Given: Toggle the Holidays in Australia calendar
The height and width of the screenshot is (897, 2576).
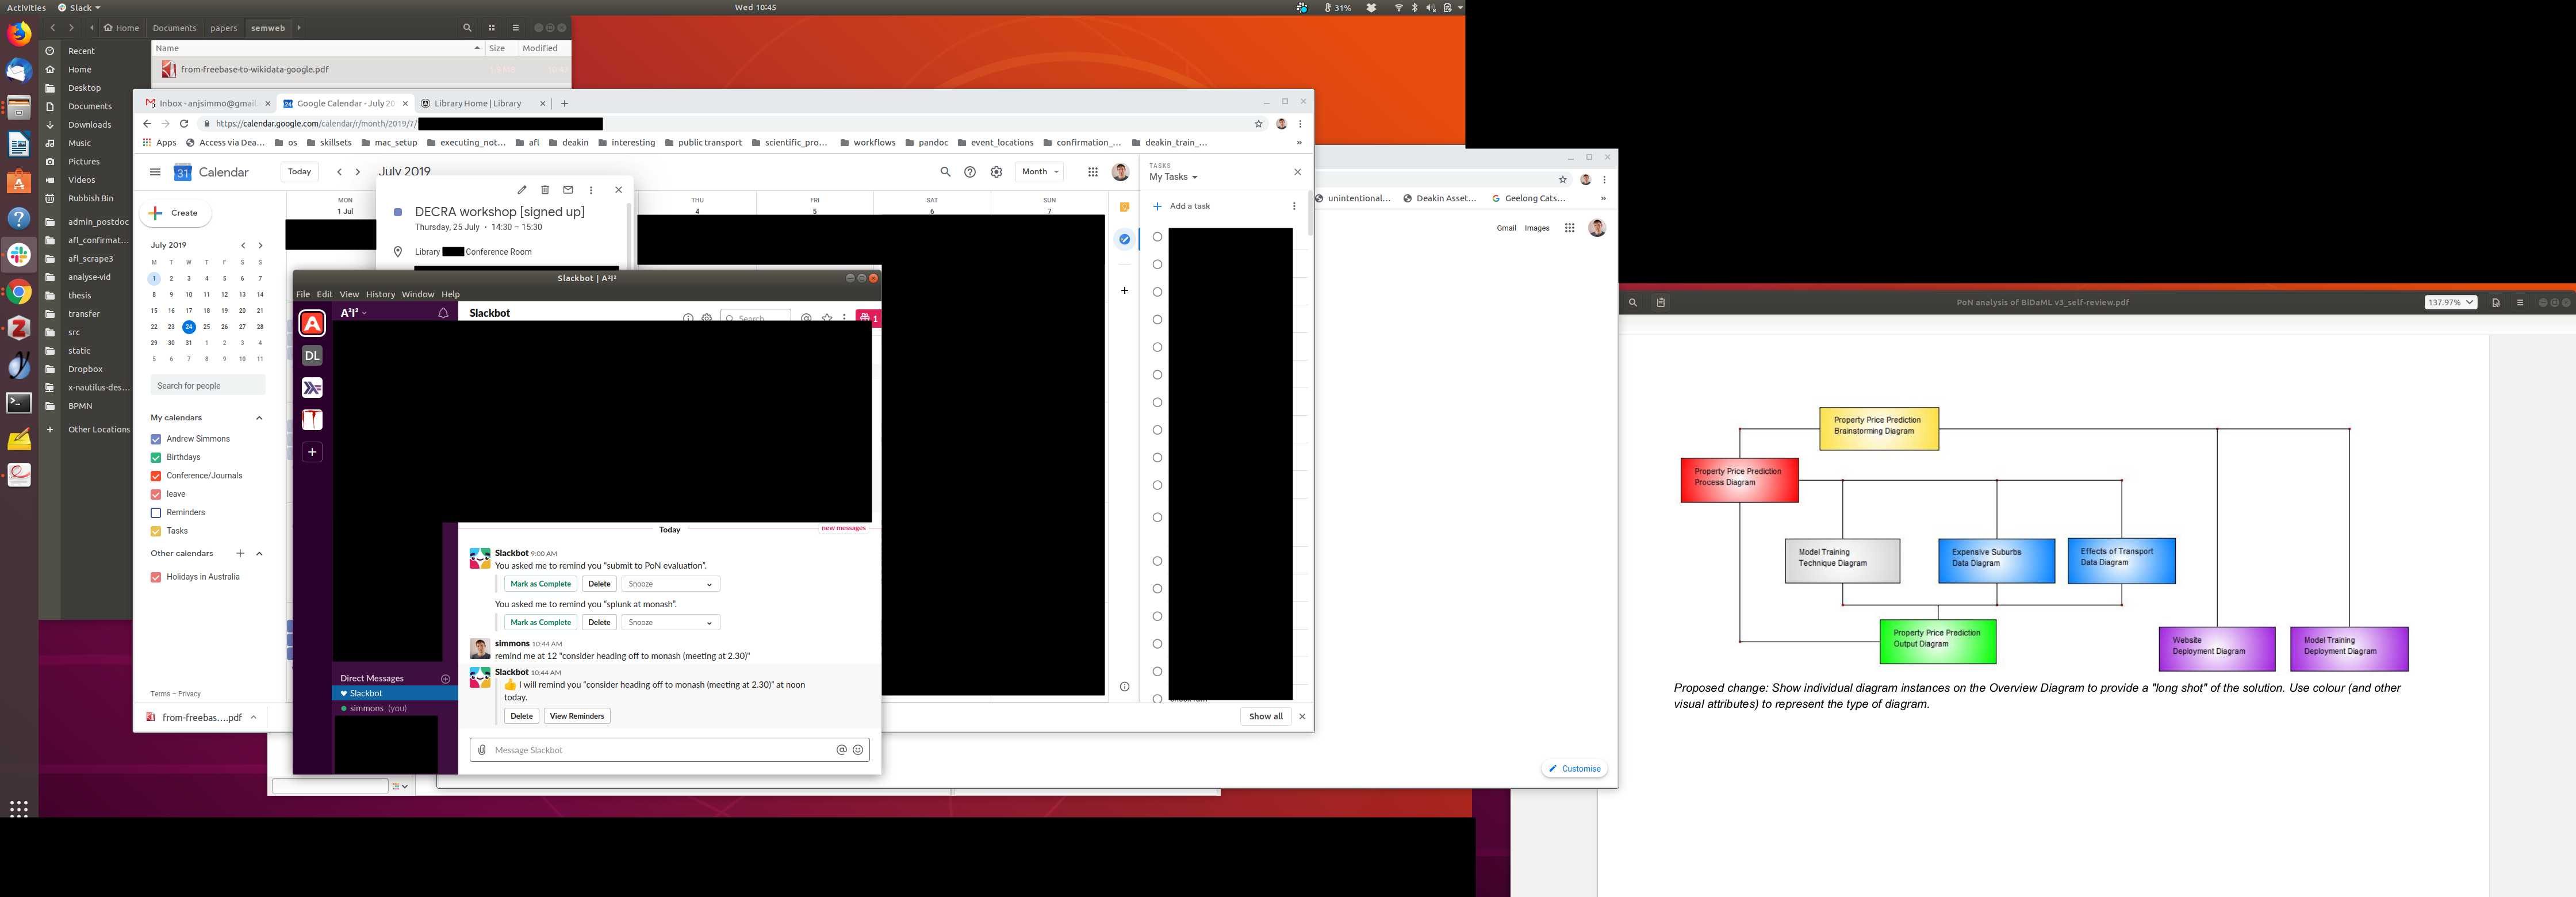Looking at the screenshot, I should [x=156, y=577].
